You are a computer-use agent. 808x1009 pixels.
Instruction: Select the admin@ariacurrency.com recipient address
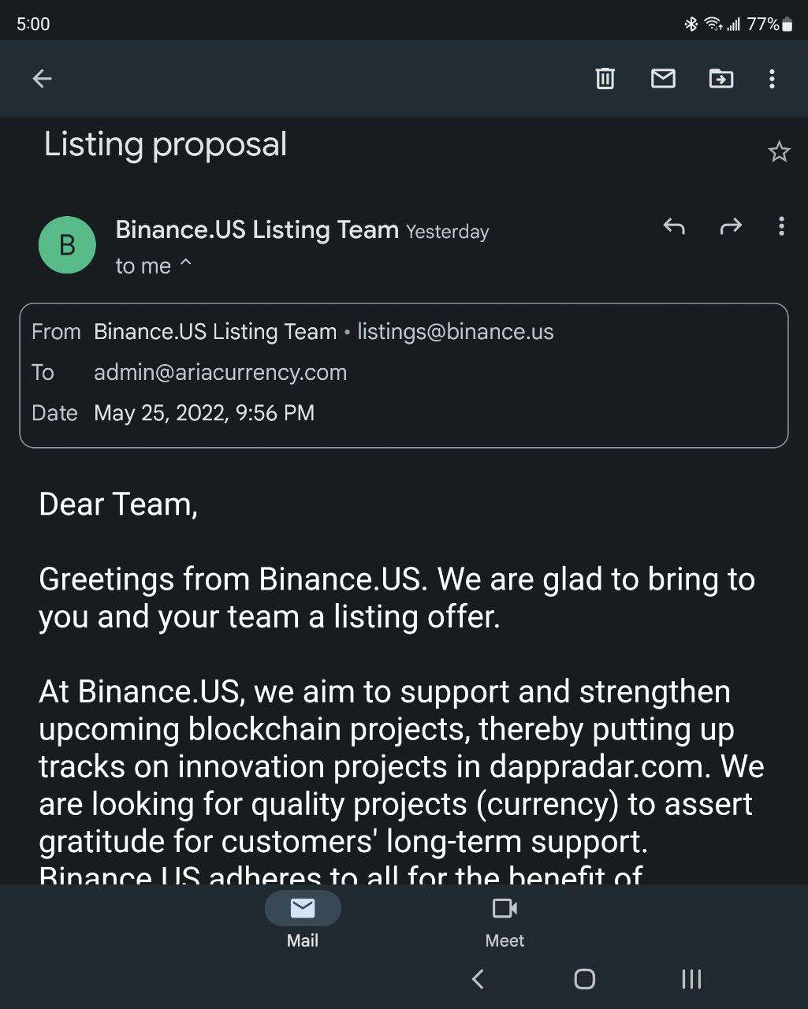[x=220, y=372]
